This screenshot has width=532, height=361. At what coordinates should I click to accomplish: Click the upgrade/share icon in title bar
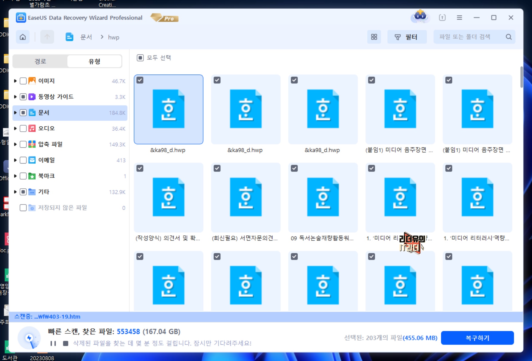[x=442, y=18]
